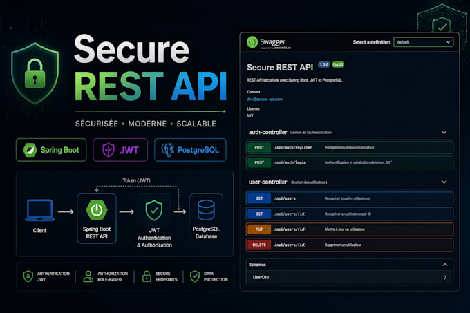Click the Spring Boot power hexagon icon
This screenshot has height=313, width=470.
[97, 210]
